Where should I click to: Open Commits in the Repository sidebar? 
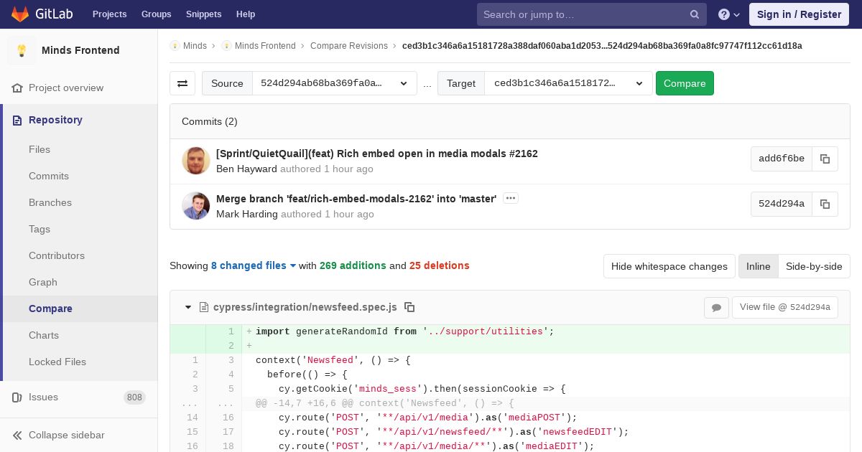click(49, 176)
